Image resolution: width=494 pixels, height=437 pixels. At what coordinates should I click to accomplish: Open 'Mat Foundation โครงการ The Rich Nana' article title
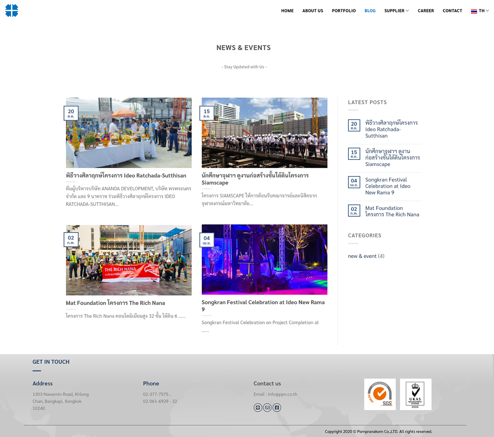[x=115, y=303]
